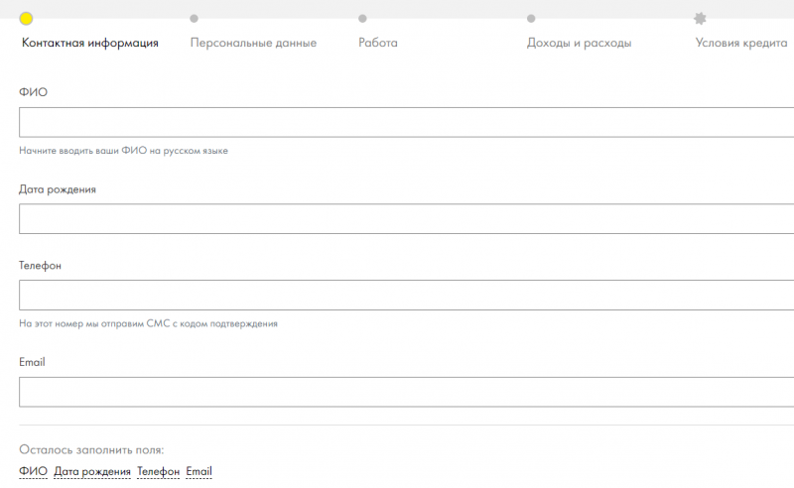Click the Email label above its field
The height and width of the screenshot is (488, 794).
tap(32, 362)
